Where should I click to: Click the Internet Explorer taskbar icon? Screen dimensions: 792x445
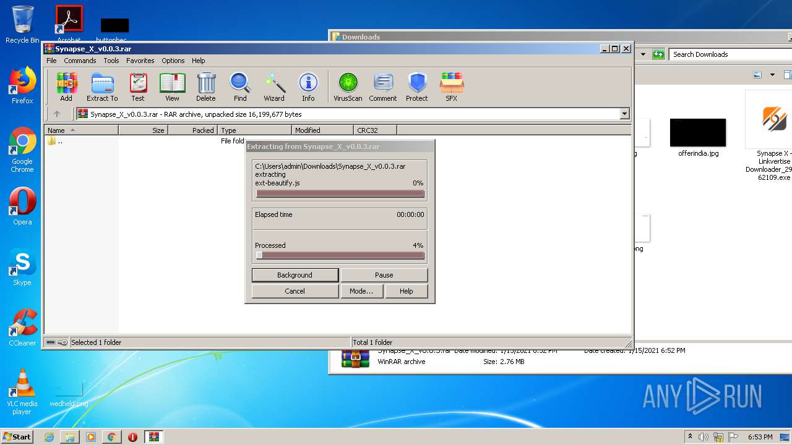point(49,437)
